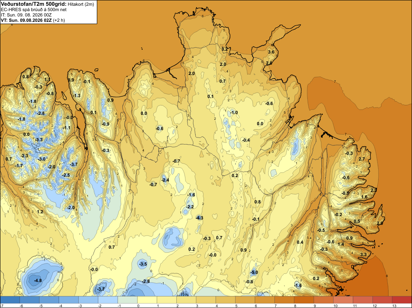Click the 3.2 temperature value
Viewport: 412px width, 308px height.
225,49
